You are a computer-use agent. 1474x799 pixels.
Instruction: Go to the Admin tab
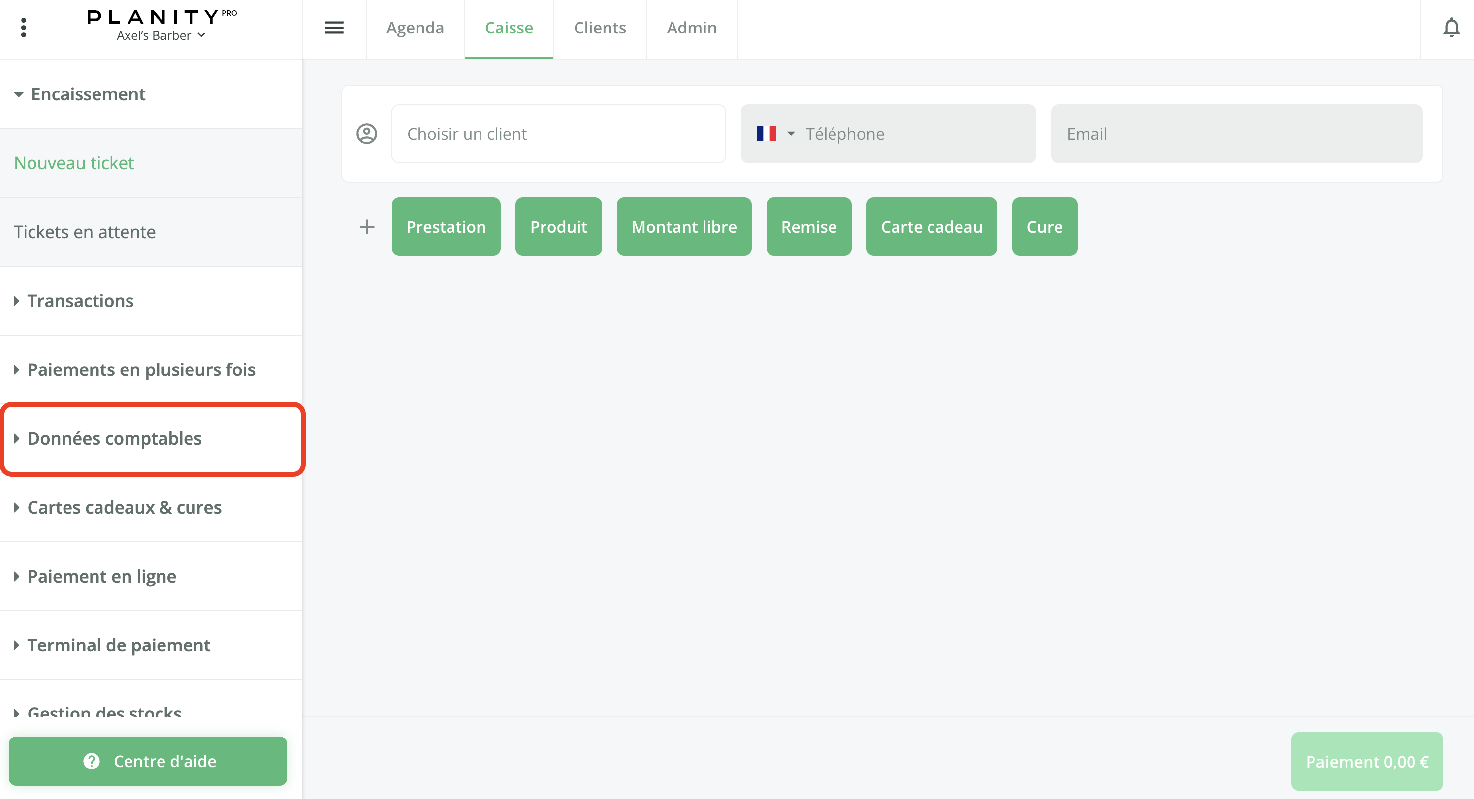tap(692, 28)
